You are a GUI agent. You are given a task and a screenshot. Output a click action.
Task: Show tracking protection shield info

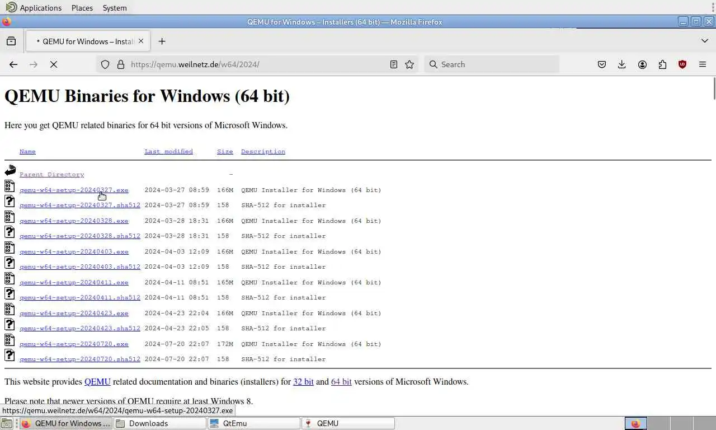pos(105,64)
